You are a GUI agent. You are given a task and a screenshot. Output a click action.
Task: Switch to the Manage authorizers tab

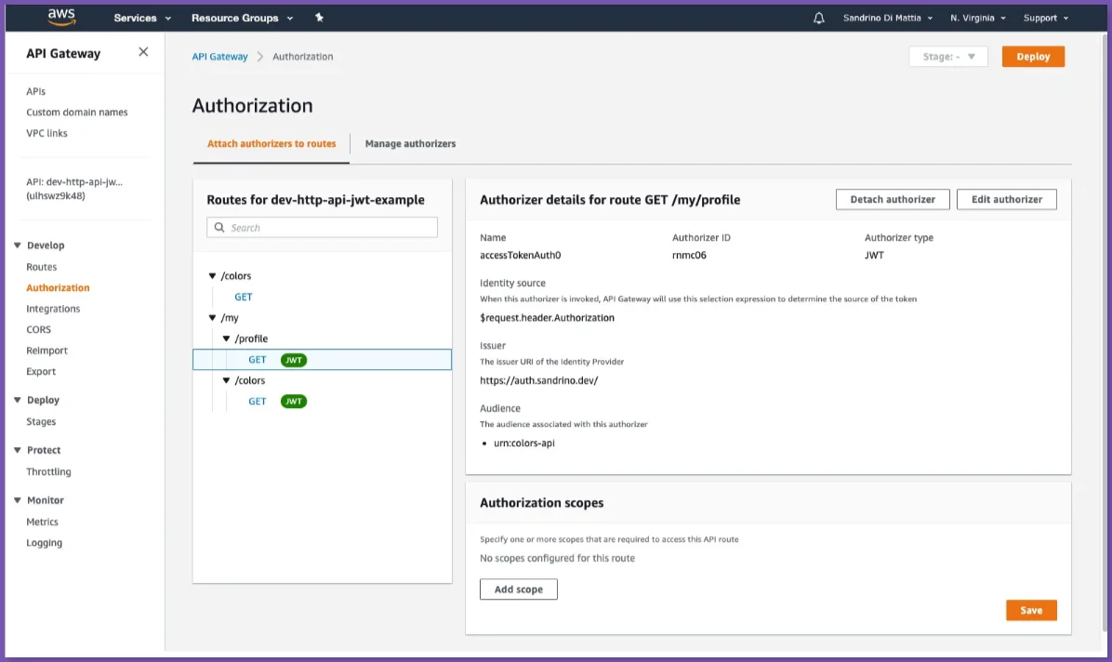pyautogui.click(x=410, y=143)
